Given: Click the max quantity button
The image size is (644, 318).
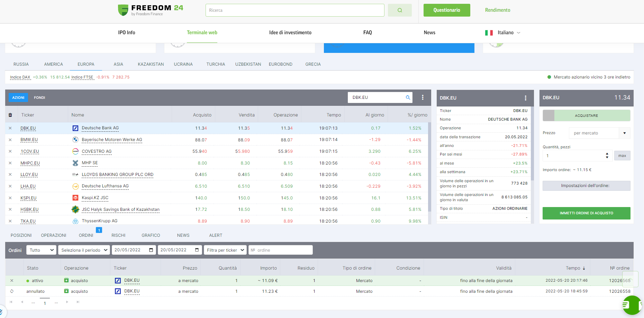Looking at the screenshot, I should [x=622, y=156].
